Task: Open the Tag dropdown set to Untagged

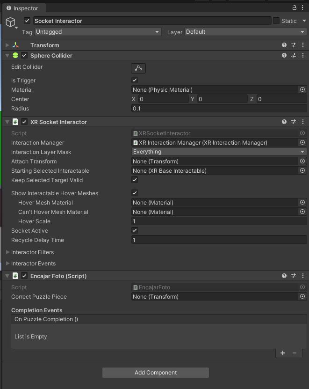Action: (97, 31)
